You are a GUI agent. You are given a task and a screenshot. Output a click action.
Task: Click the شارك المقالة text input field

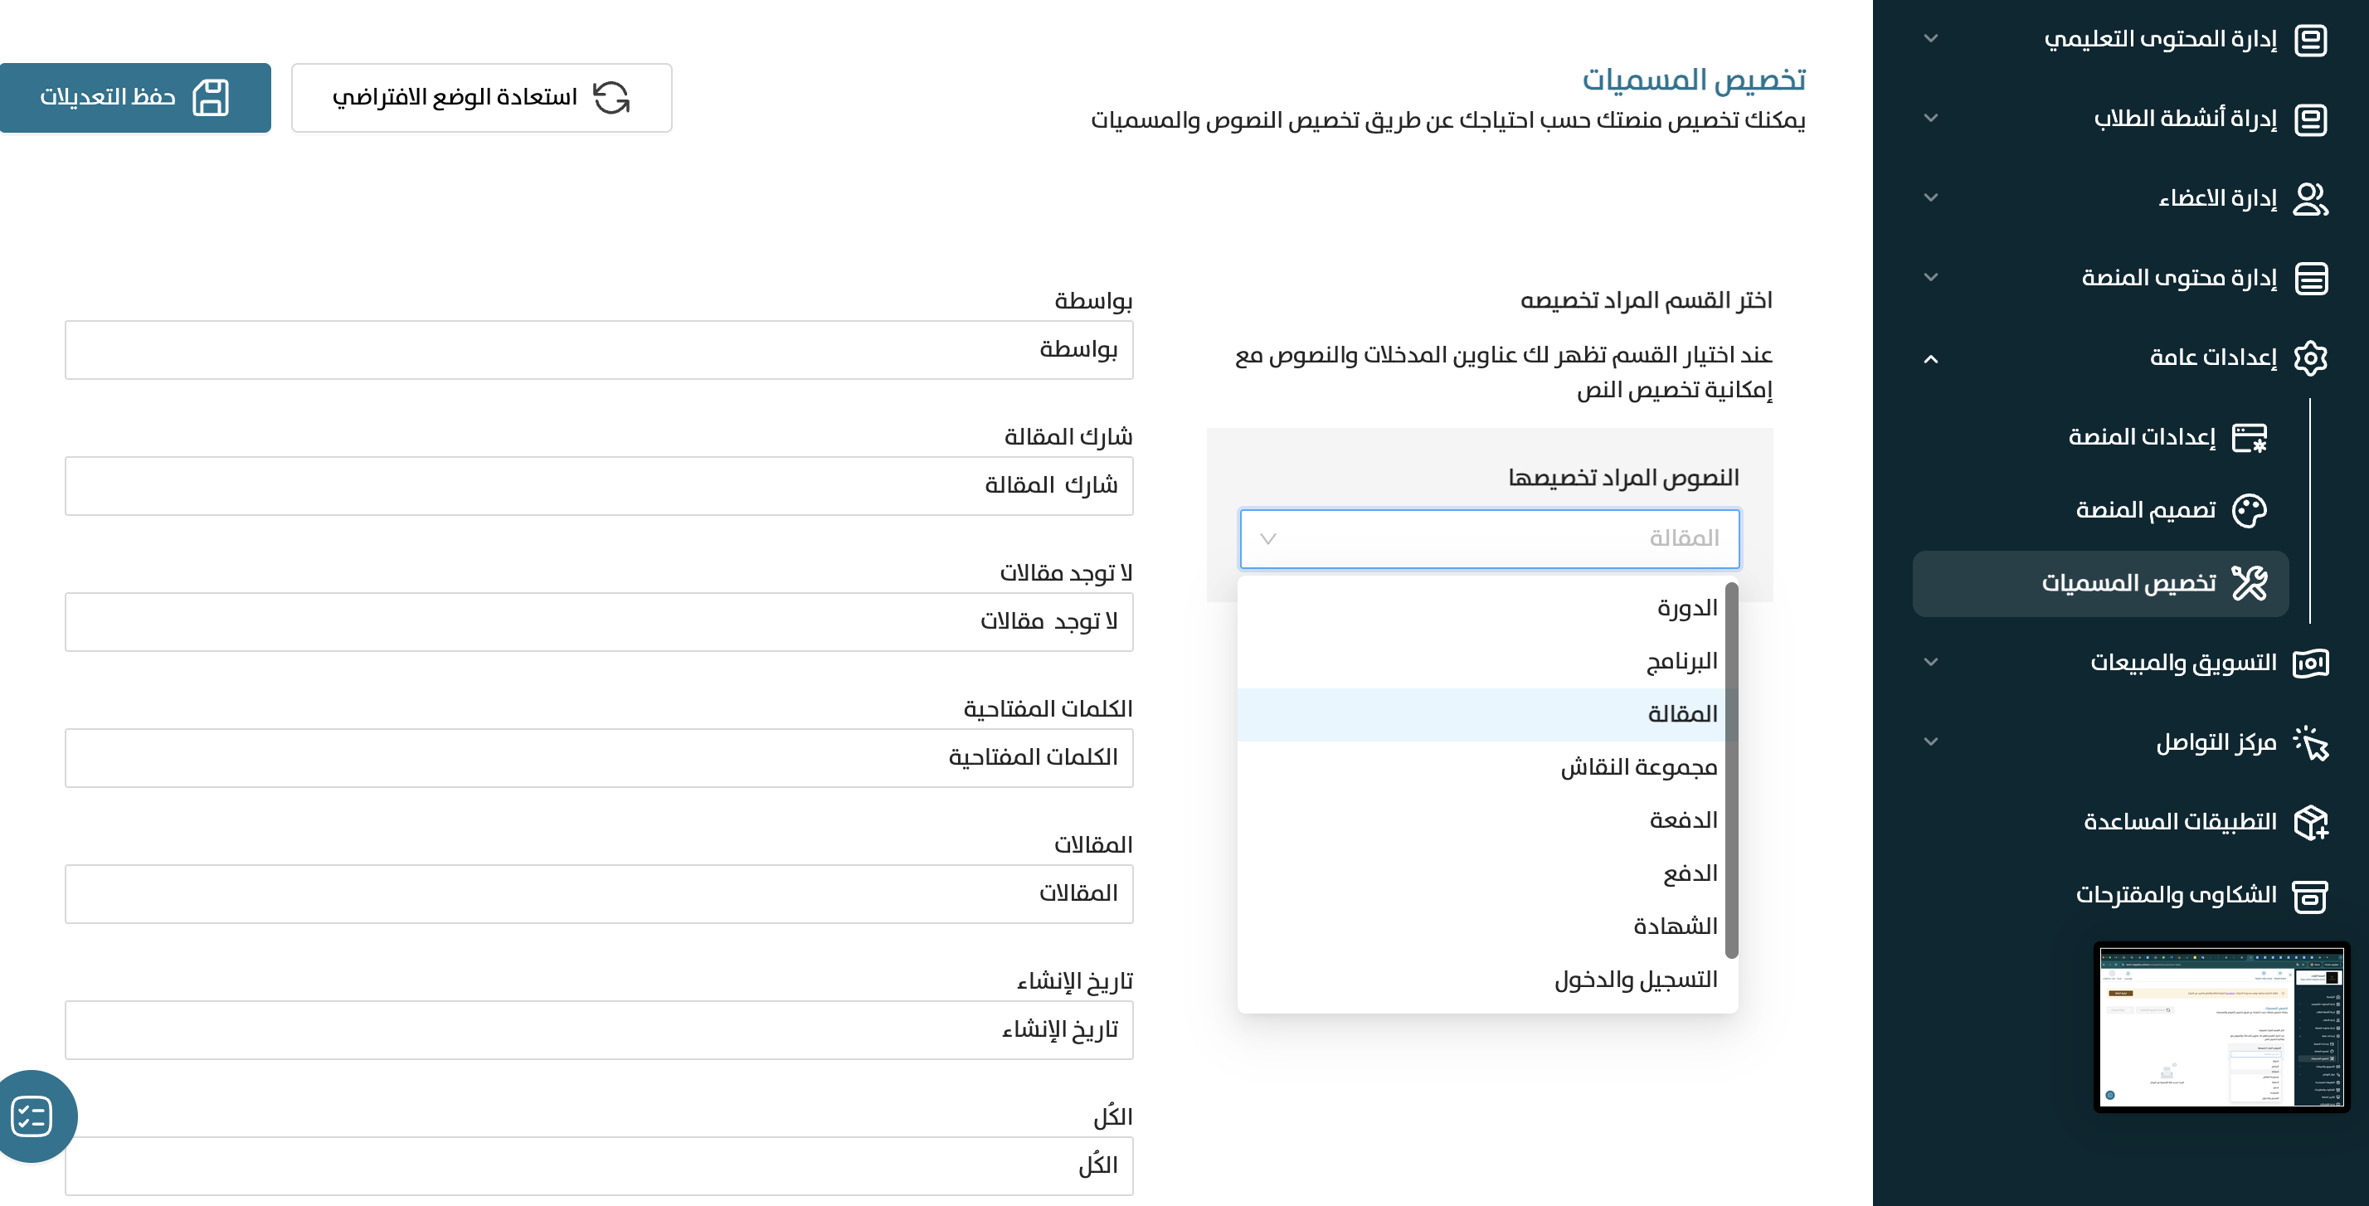click(599, 486)
